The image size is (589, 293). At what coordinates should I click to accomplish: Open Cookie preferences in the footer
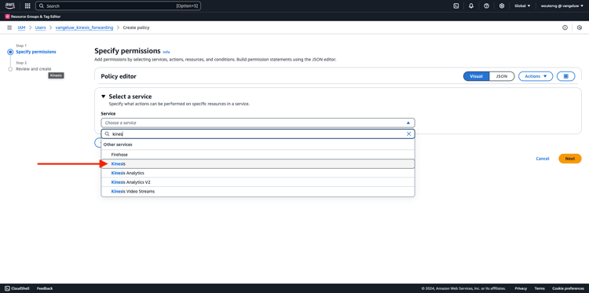[x=568, y=288]
